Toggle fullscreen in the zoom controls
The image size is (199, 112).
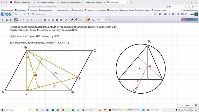(178, 105)
